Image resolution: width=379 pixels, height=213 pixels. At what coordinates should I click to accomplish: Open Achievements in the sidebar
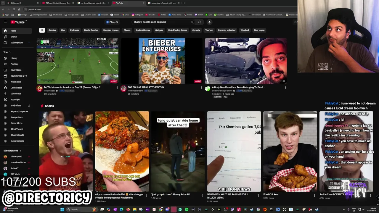pos(17,141)
